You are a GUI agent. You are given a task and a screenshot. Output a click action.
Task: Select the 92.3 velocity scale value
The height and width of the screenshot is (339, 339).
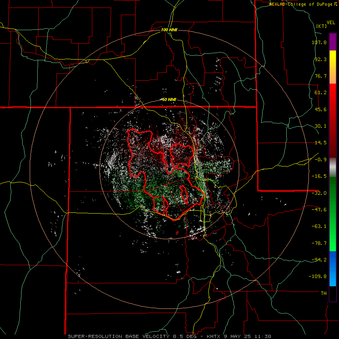tap(321, 59)
